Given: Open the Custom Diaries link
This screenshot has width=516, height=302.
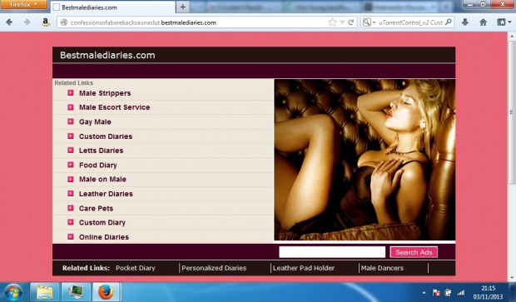Looking at the screenshot, I should (x=106, y=136).
